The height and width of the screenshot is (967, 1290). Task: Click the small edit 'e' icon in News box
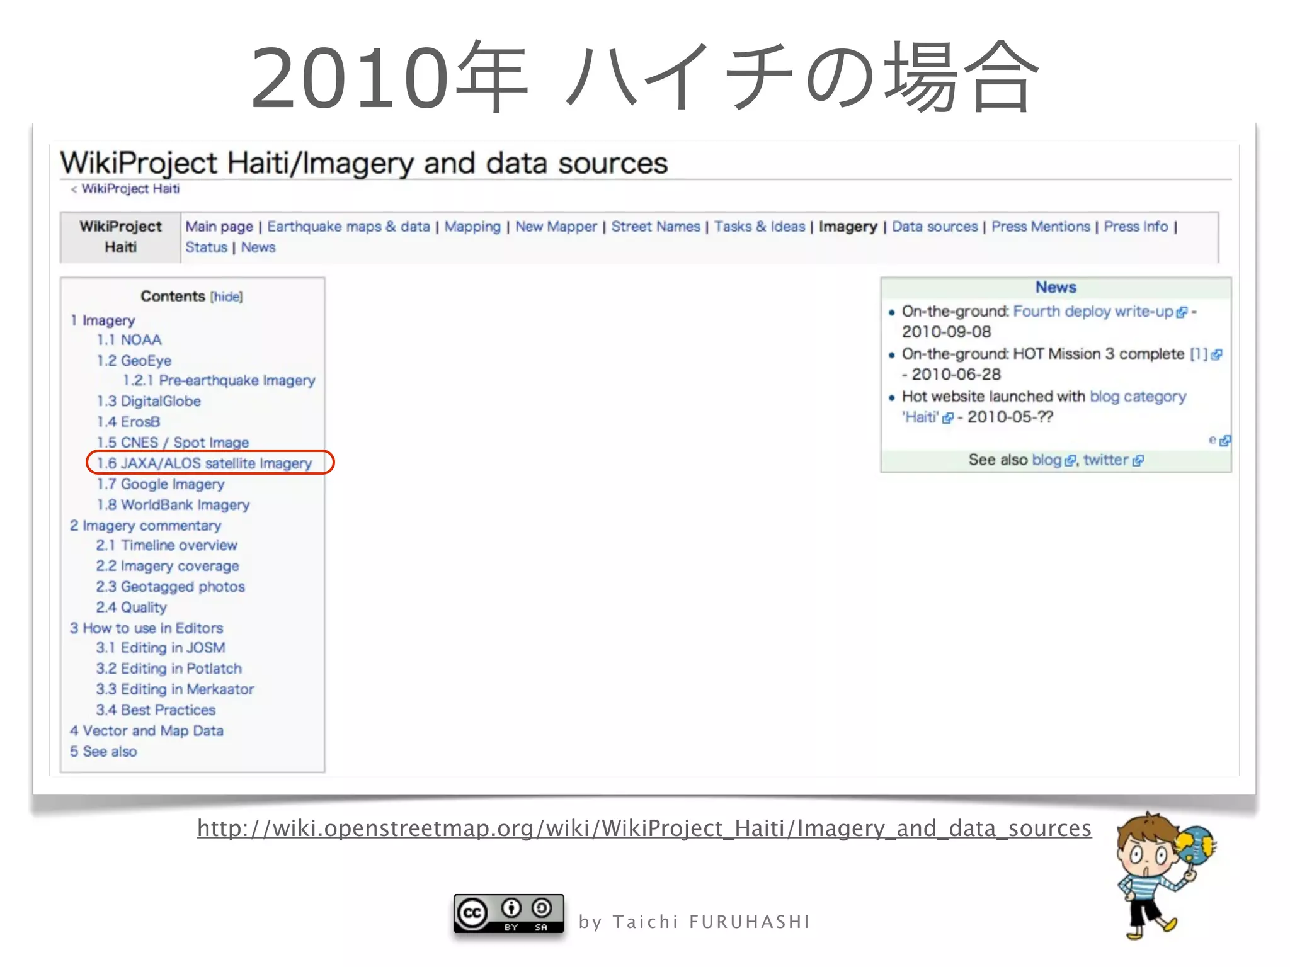pyautogui.click(x=1213, y=440)
